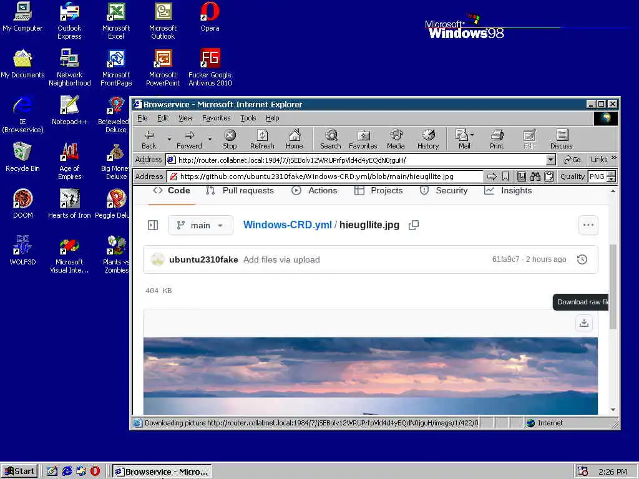This screenshot has width=639, height=479.
Task: Click the download raw file icon
Action: click(584, 323)
